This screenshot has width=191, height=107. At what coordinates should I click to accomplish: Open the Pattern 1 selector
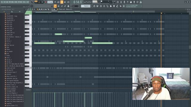(86, 6)
